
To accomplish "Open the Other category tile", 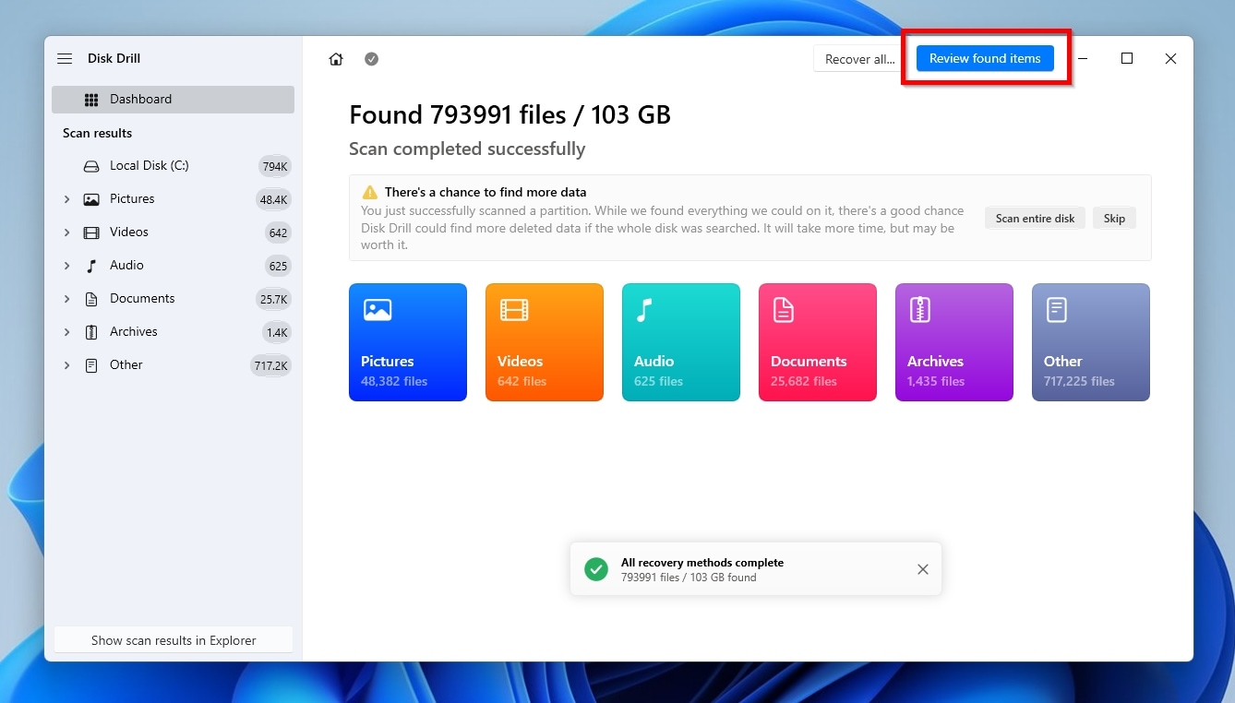I will pyautogui.click(x=1091, y=342).
